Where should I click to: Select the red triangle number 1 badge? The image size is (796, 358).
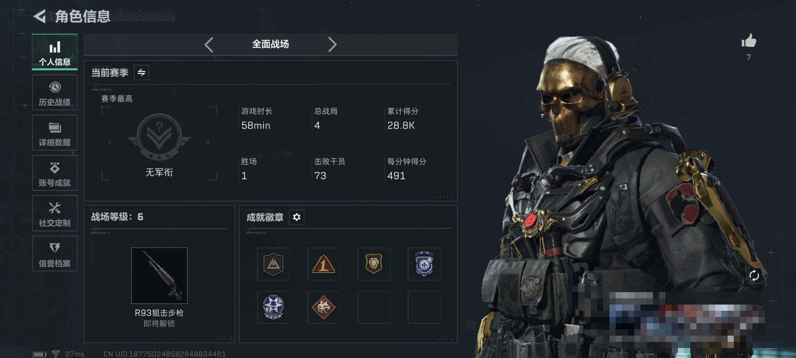click(323, 264)
